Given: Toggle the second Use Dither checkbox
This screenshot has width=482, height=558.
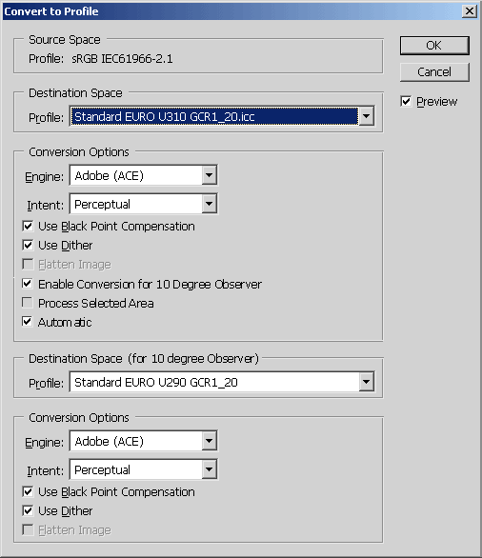Looking at the screenshot, I should (28, 511).
